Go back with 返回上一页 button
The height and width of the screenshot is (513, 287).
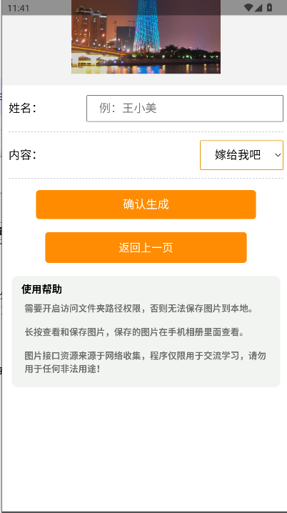coord(146,248)
